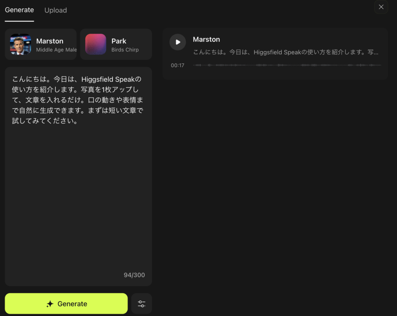
Task: Seek within the audio waveform track
Action: (x=287, y=65)
